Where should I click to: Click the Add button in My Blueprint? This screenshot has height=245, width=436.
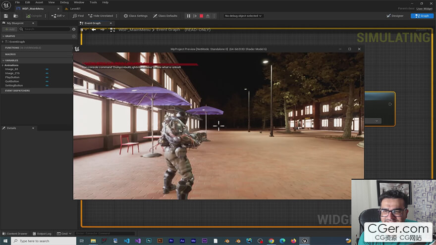coord(9,29)
